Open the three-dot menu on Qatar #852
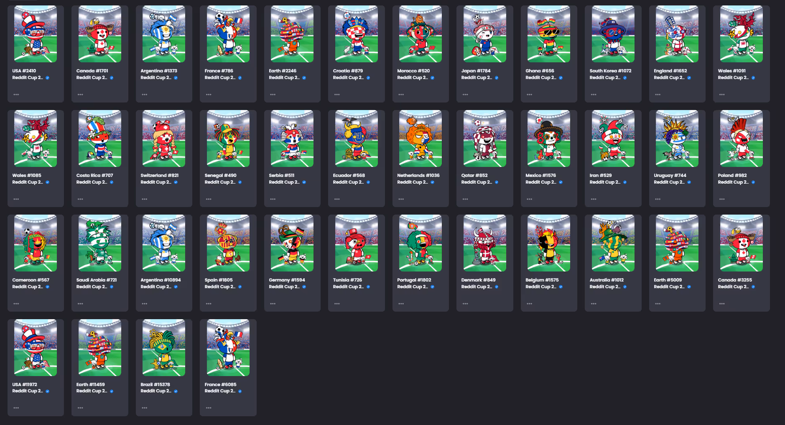The image size is (785, 425). click(465, 199)
